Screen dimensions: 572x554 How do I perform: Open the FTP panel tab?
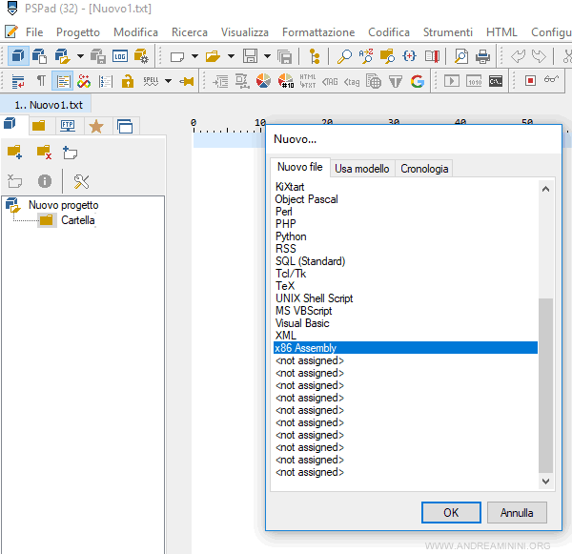(x=68, y=125)
